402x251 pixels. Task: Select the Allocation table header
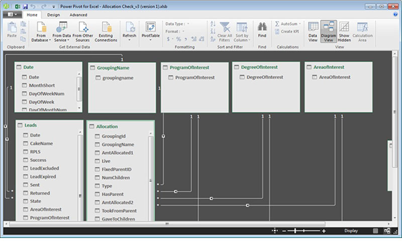pyautogui.click(x=121, y=127)
